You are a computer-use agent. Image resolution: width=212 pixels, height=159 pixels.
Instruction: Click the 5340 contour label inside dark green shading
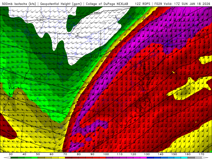point(37,53)
